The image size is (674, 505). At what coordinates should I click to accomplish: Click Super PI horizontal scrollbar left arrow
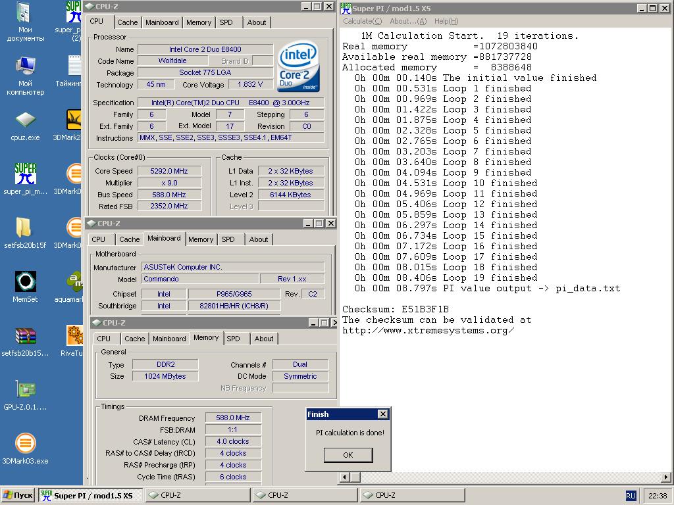pyautogui.click(x=345, y=477)
